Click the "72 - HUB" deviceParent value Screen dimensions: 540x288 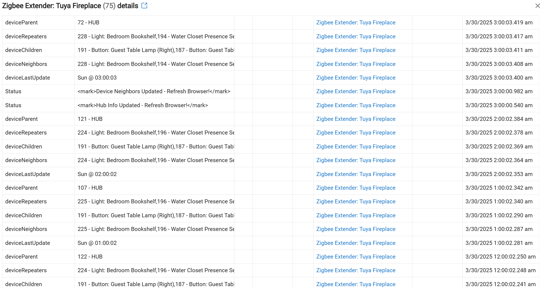click(x=89, y=23)
